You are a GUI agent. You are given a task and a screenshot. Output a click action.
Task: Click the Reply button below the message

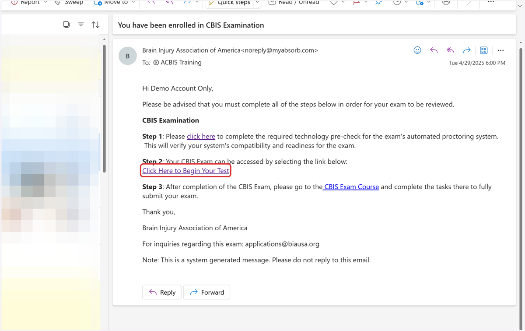click(x=162, y=292)
